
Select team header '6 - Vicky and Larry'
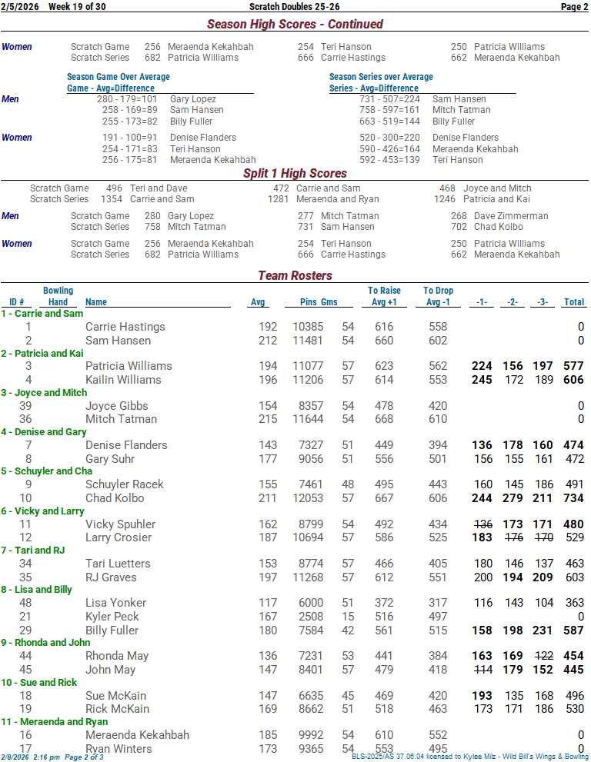tap(42, 511)
